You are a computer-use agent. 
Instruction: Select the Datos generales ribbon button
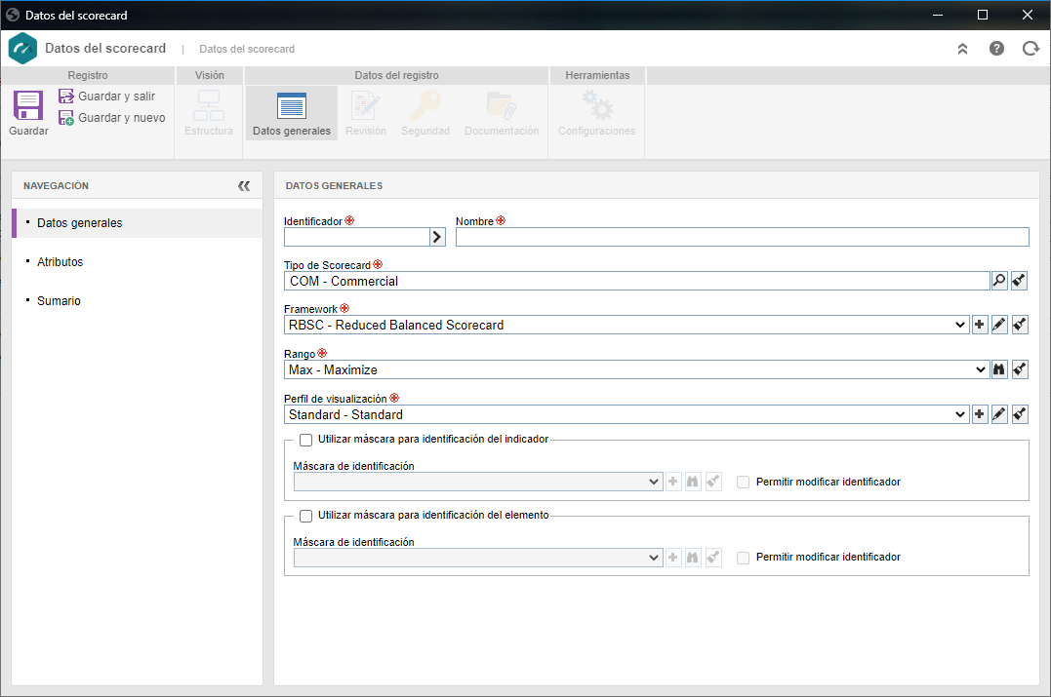[x=292, y=112]
